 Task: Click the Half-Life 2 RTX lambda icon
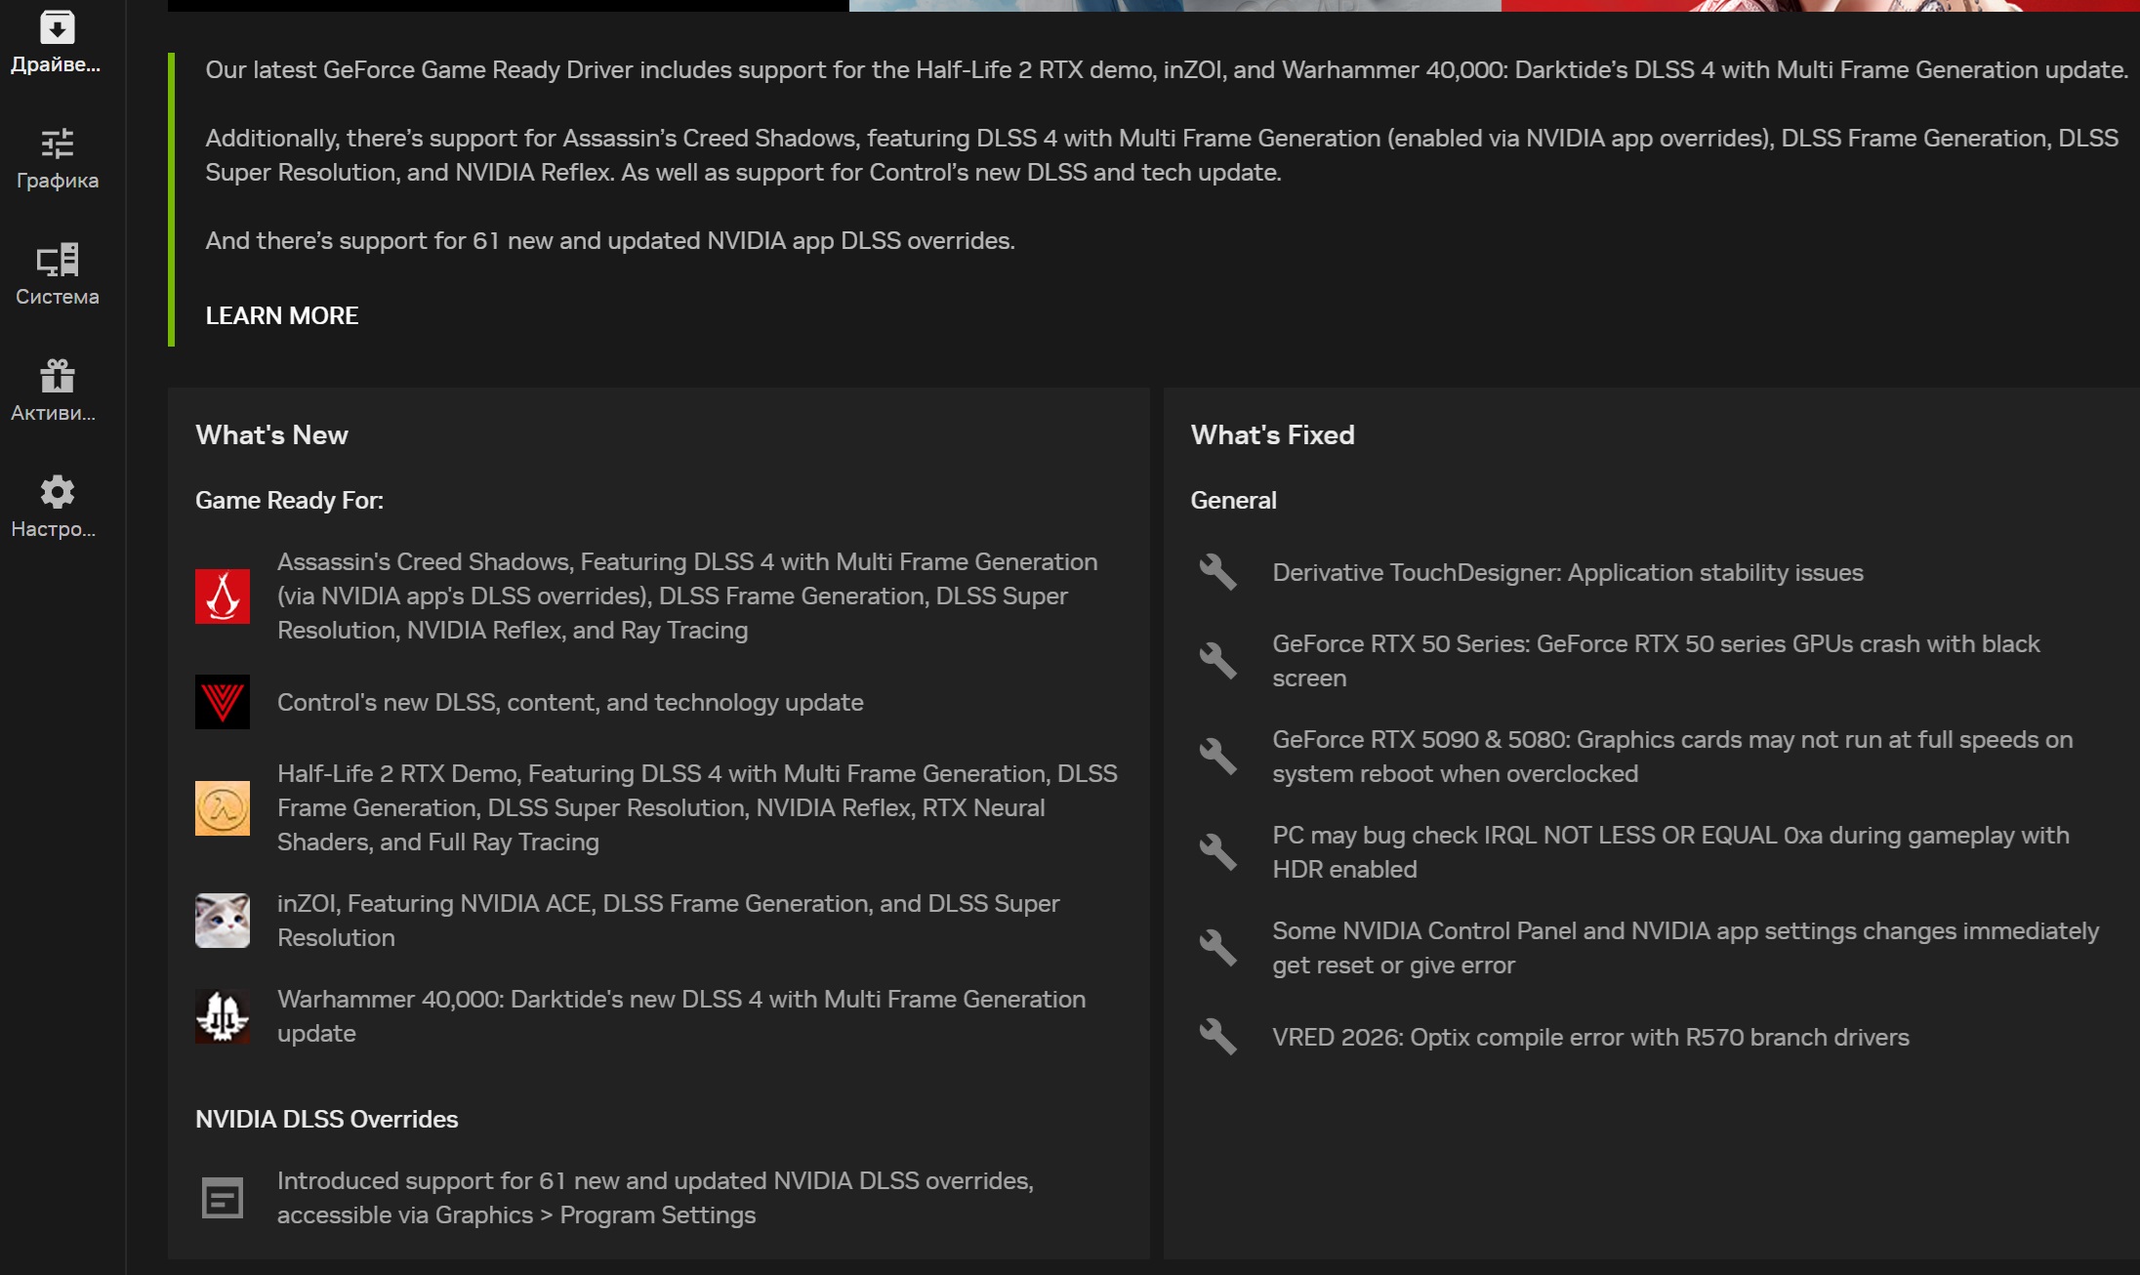tap(223, 808)
